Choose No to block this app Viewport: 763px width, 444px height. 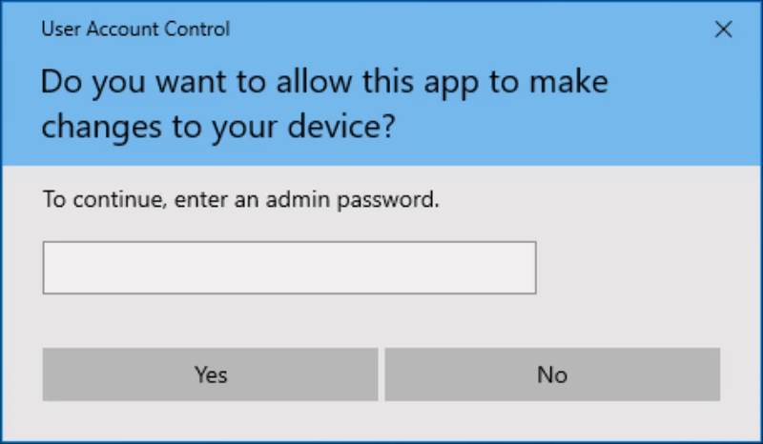[x=552, y=374]
